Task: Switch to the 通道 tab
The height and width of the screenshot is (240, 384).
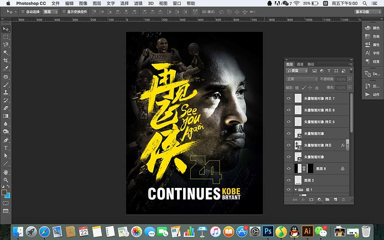Action: 300,64
